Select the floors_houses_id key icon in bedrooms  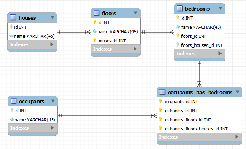[178, 45]
